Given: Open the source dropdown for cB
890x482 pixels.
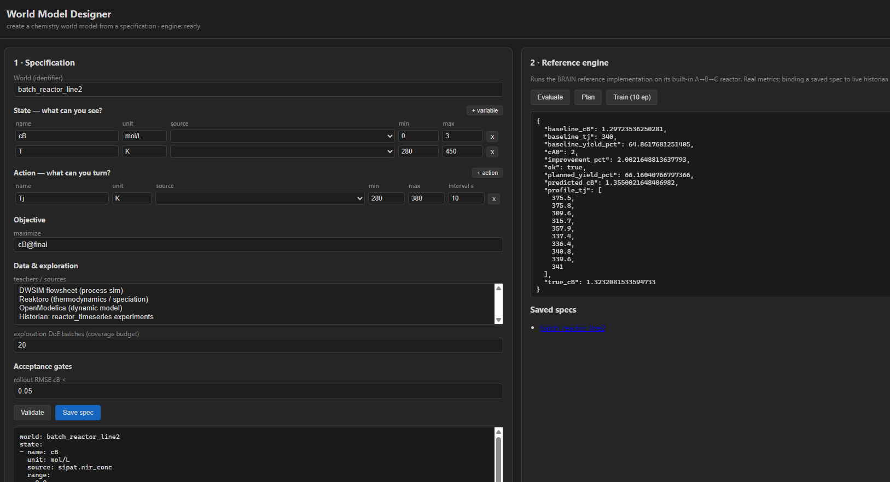Looking at the screenshot, I should click(x=282, y=136).
